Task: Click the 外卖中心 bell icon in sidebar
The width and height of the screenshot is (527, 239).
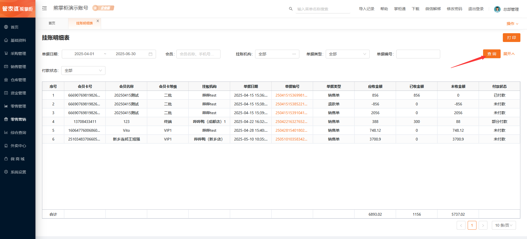Action: click(x=6, y=145)
